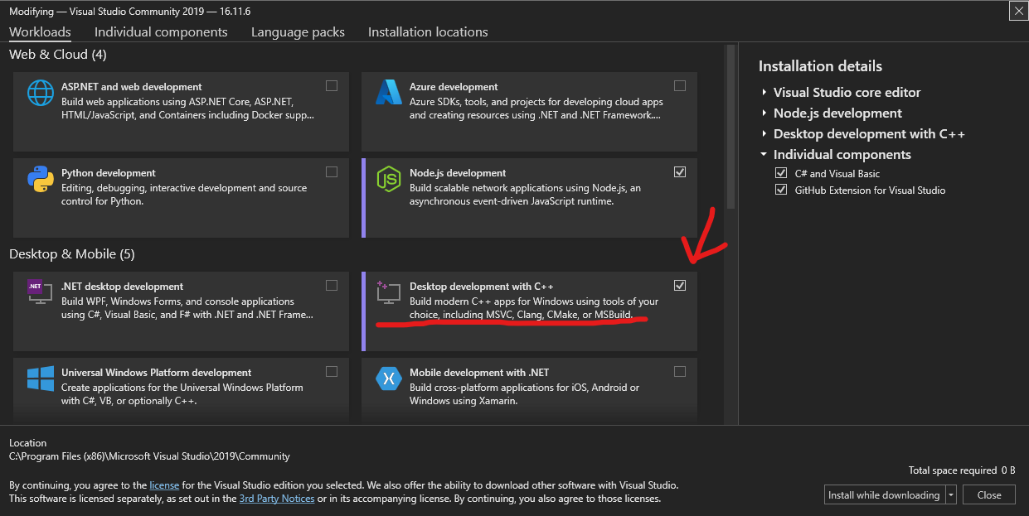Click the Universal Windows Platform logo icon
This screenshot has width=1029, height=516.
[x=41, y=379]
